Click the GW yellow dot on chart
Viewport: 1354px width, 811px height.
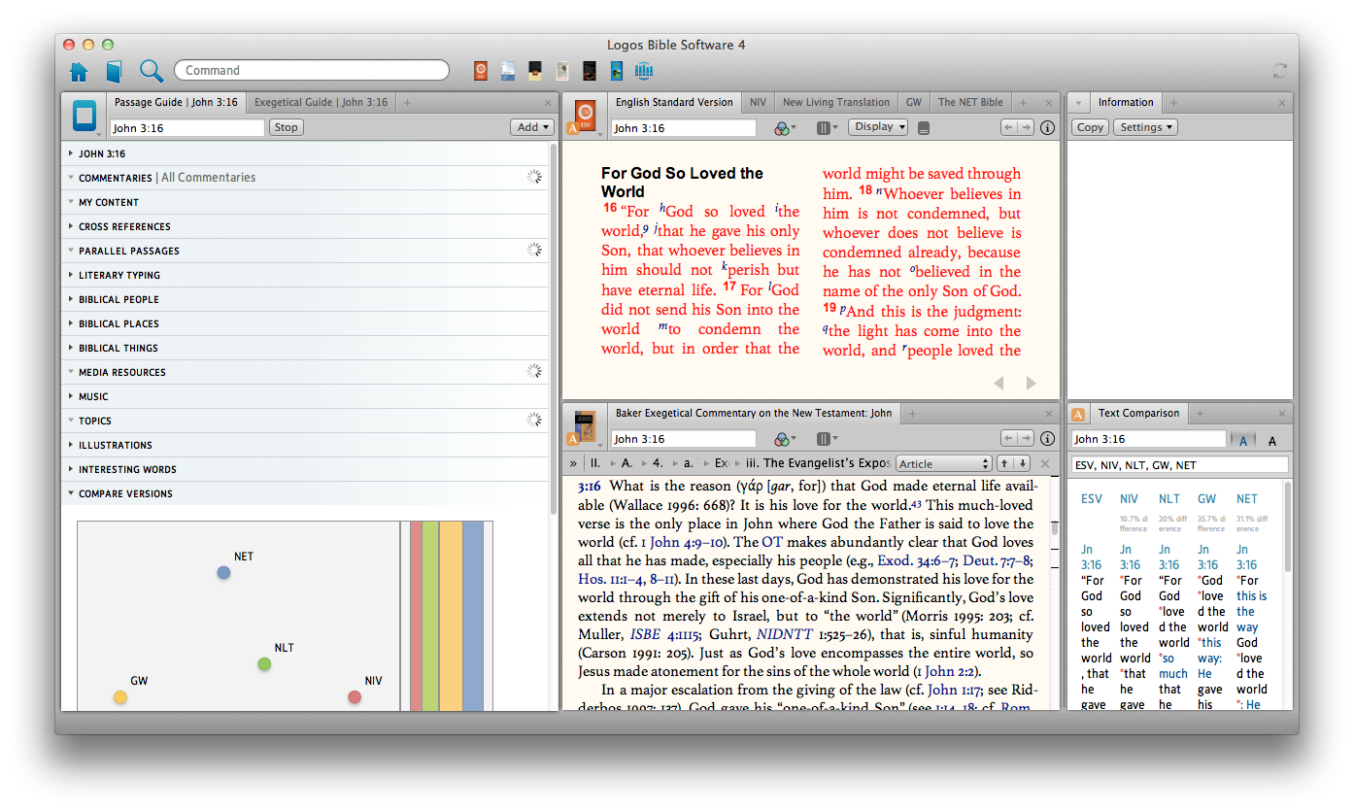tap(120, 696)
